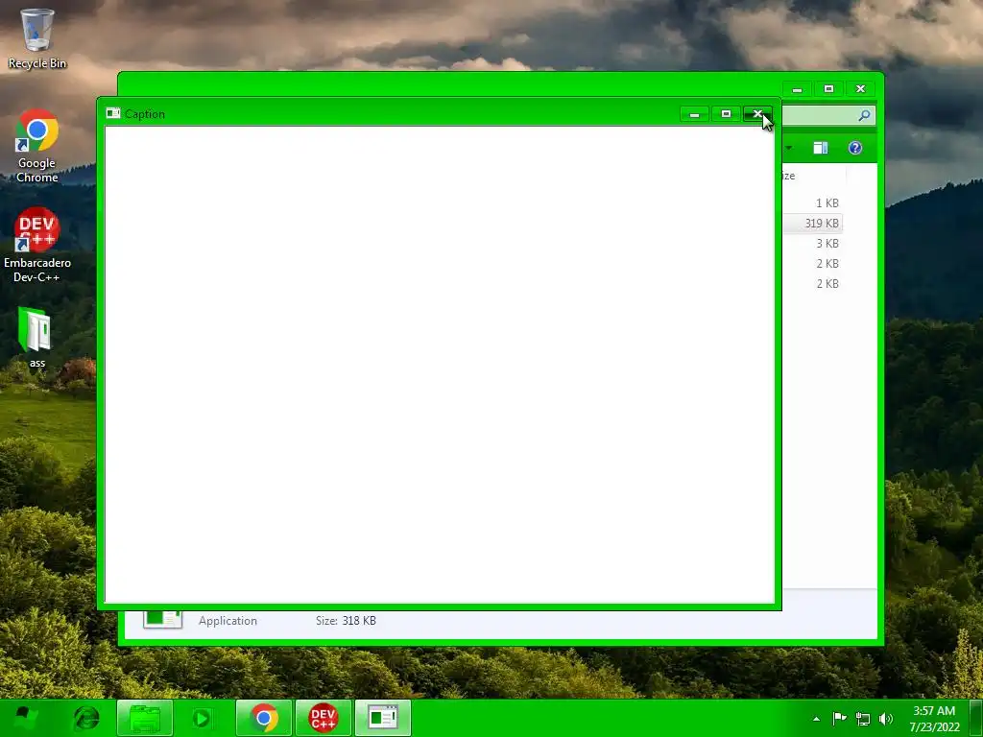
Task: Open Windows Media Player from the taskbar
Action: tap(202, 718)
